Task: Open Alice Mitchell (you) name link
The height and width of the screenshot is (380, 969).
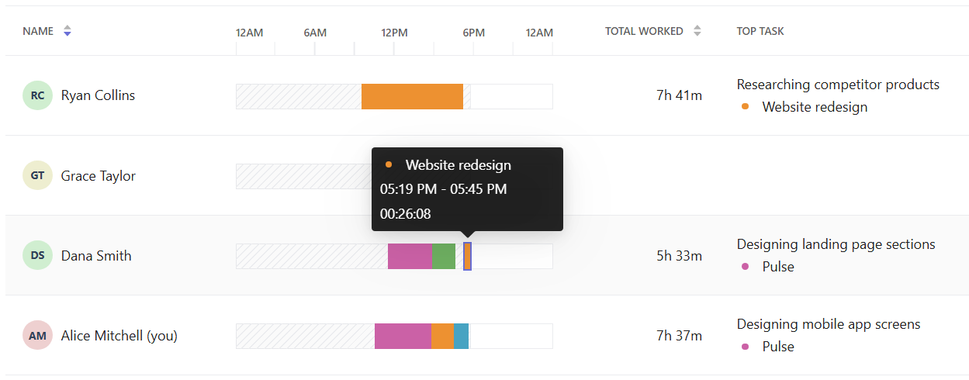Action: pyautogui.click(x=119, y=336)
